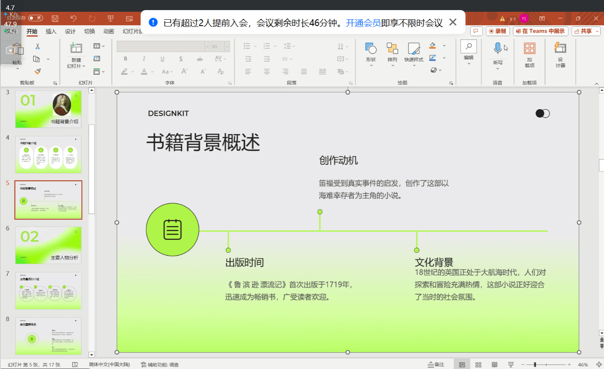The width and height of the screenshot is (604, 369).
Task: Toggle the Notes pane in status bar
Action: 436,364
